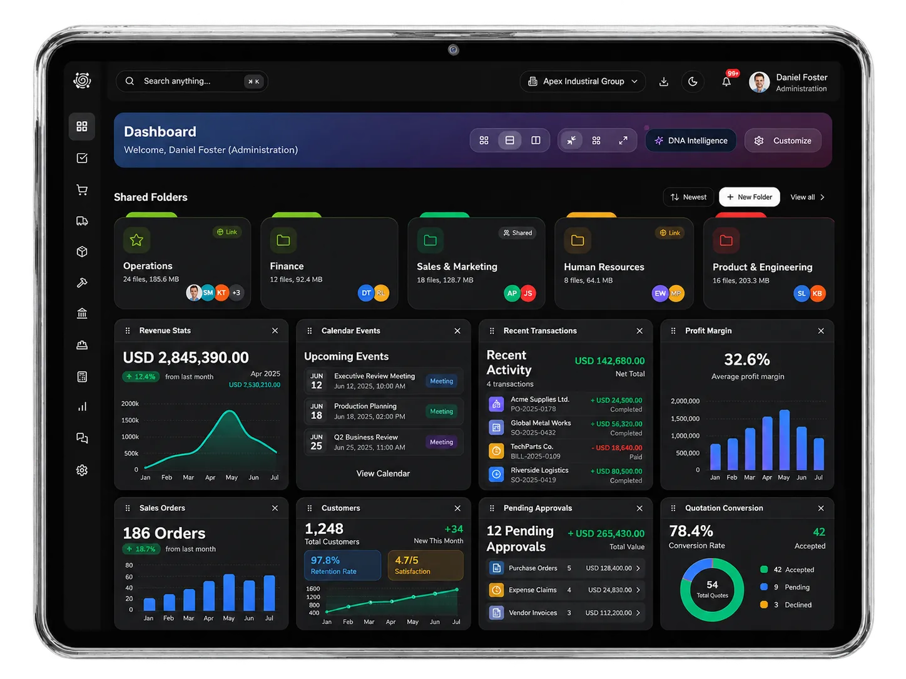Toggle dark mode moon icon
The height and width of the screenshot is (679, 906).
click(x=693, y=81)
